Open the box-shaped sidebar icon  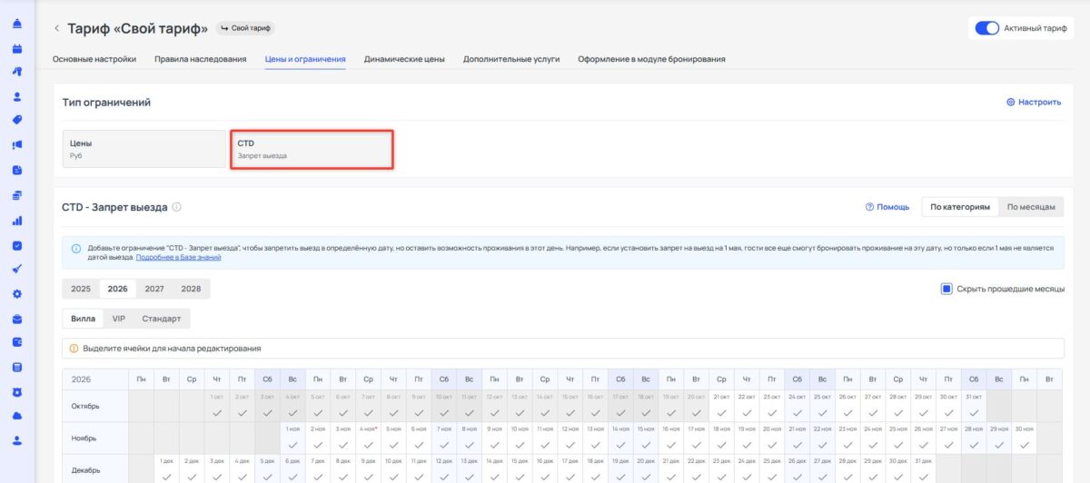tap(17, 319)
